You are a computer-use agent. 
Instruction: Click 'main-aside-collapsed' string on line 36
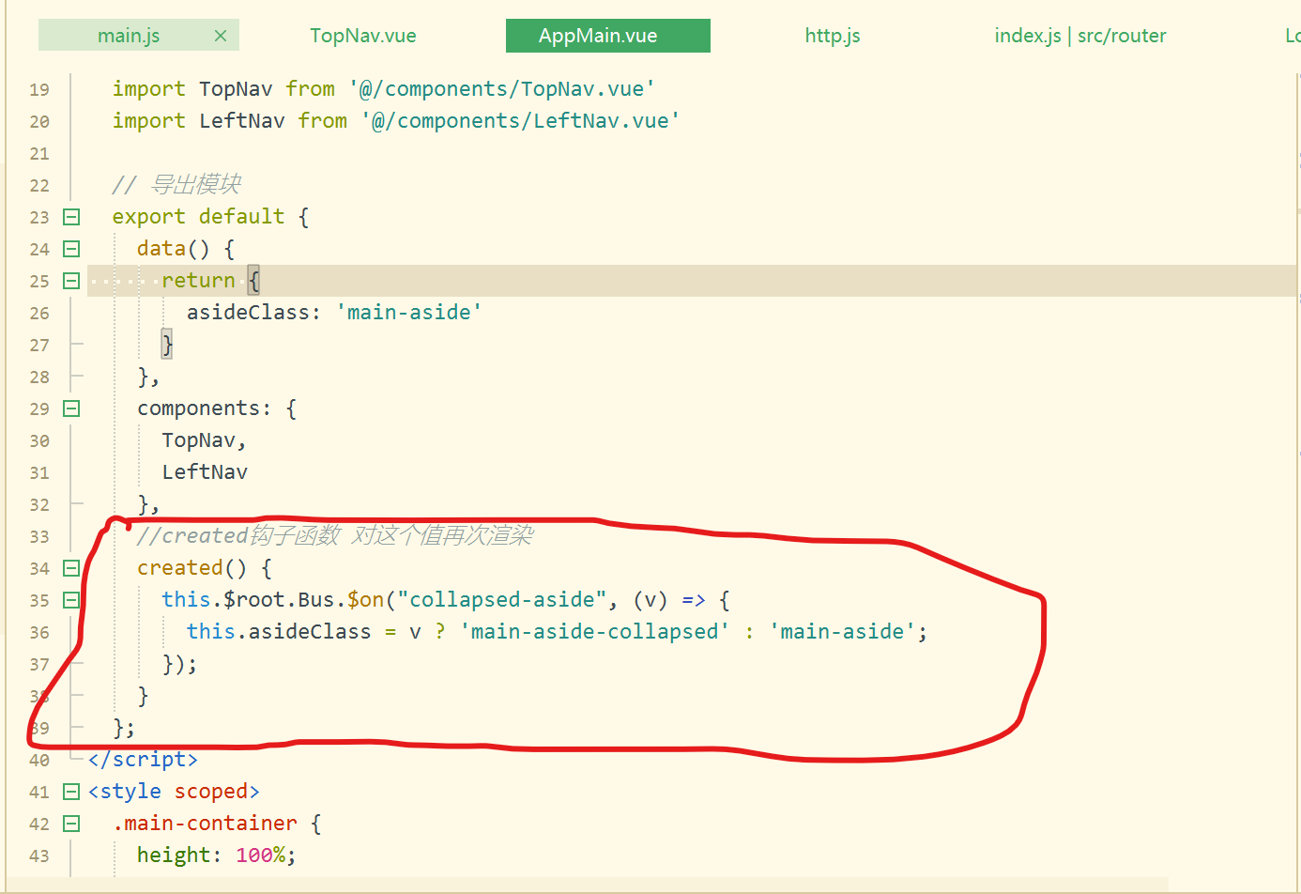click(x=595, y=632)
